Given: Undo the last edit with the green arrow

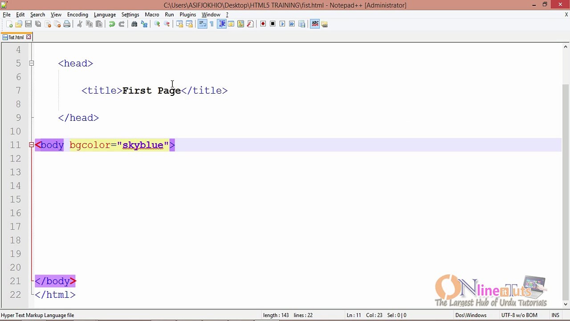Looking at the screenshot, I should 112,24.
